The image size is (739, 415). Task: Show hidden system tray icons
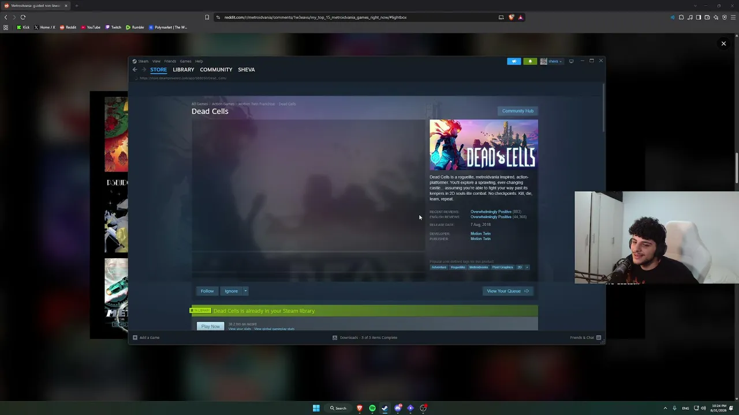coord(665,408)
